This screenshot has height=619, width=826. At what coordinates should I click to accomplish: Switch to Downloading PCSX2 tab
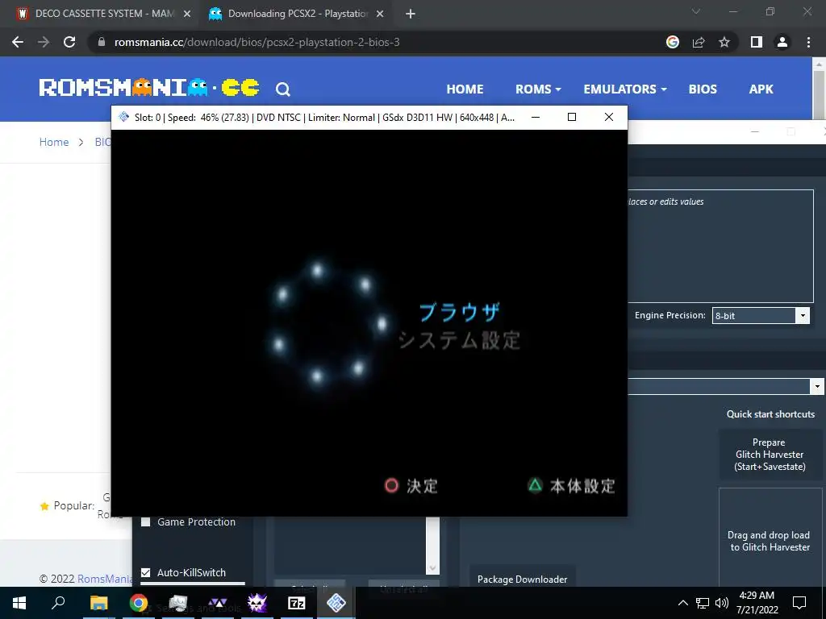click(296, 14)
